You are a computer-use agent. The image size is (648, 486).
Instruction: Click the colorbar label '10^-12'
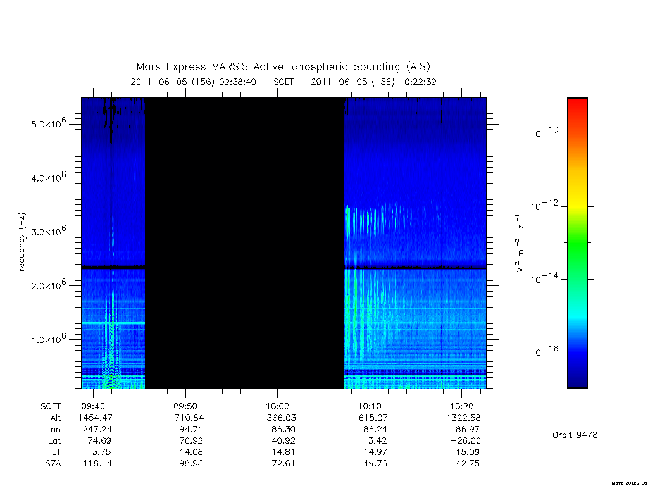click(544, 205)
